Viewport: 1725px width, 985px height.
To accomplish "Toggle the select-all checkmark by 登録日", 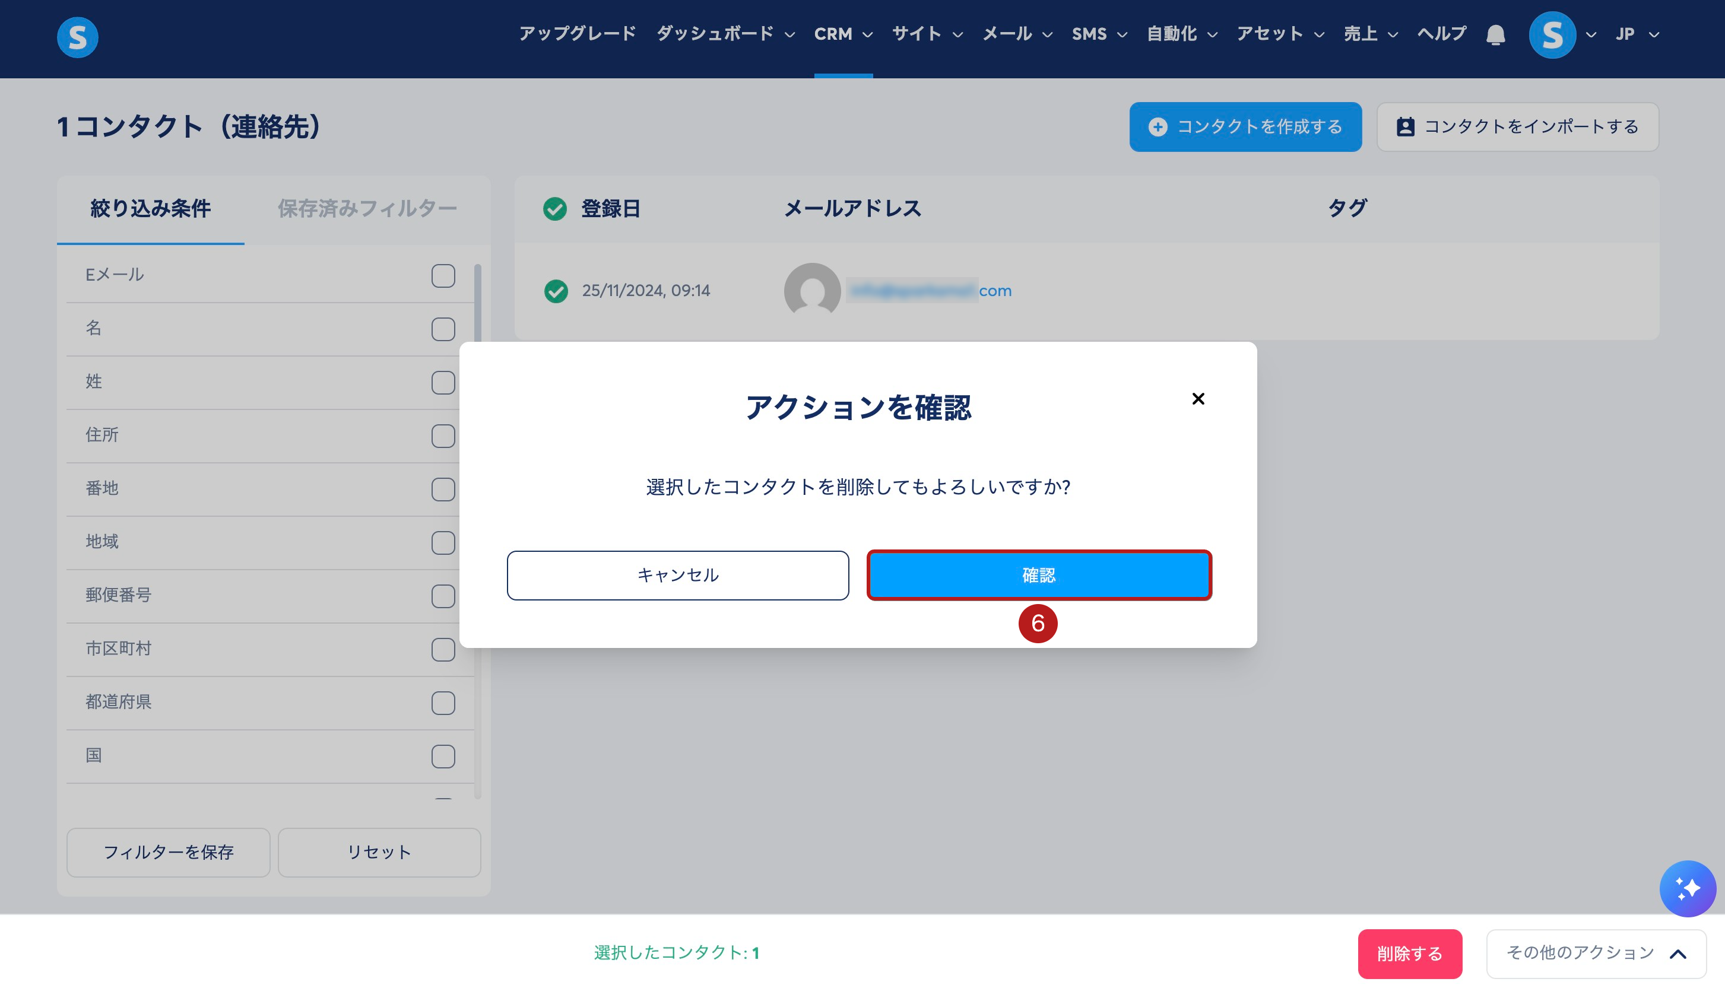I will pos(555,208).
